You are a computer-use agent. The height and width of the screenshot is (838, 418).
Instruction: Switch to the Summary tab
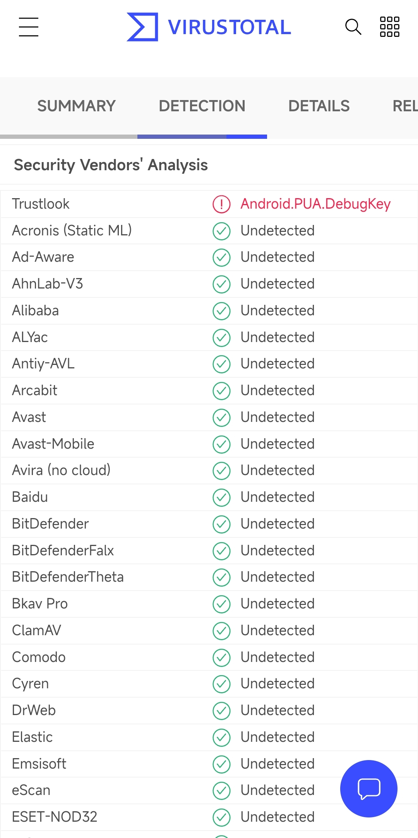[x=76, y=106]
